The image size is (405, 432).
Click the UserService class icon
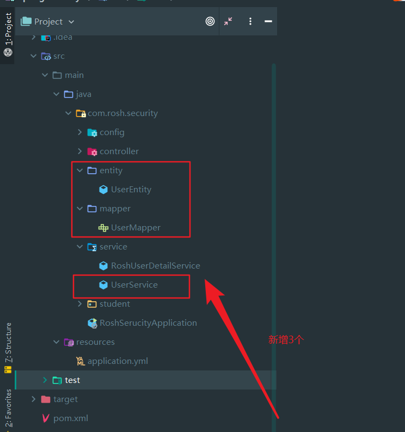click(x=103, y=285)
